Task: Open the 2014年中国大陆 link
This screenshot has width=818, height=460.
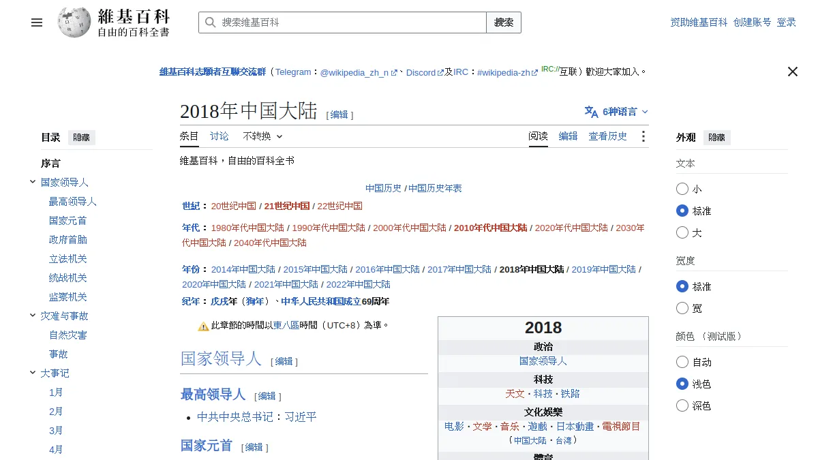Action: click(x=243, y=269)
